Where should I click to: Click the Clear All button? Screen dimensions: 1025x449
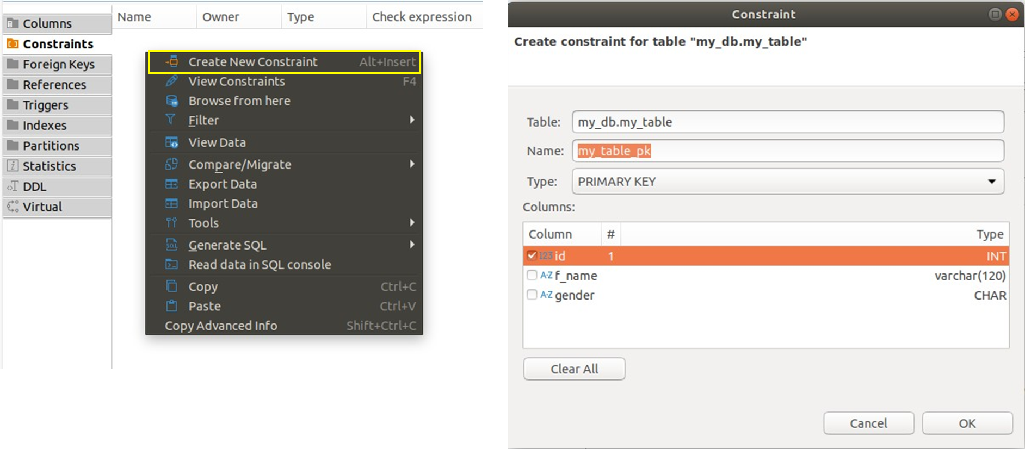tap(574, 369)
